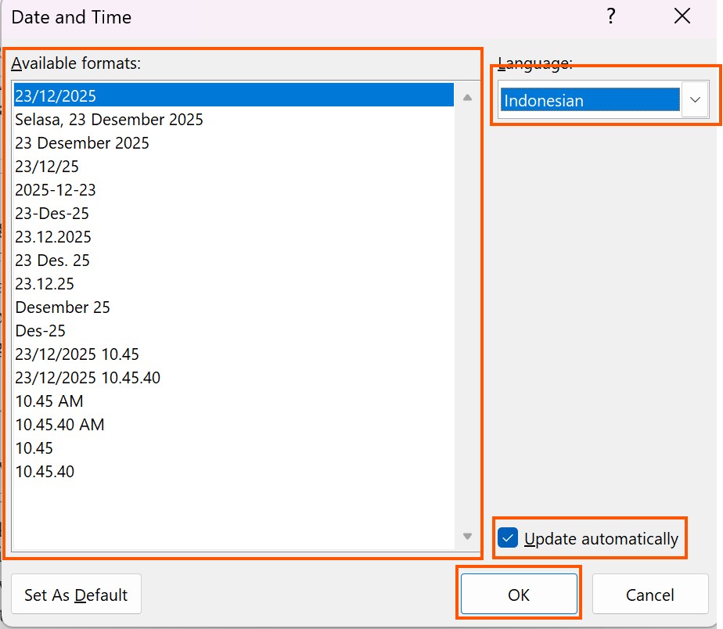723x629 pixels.
Task: Click the Set As Default button
Action: pos(76,595)
